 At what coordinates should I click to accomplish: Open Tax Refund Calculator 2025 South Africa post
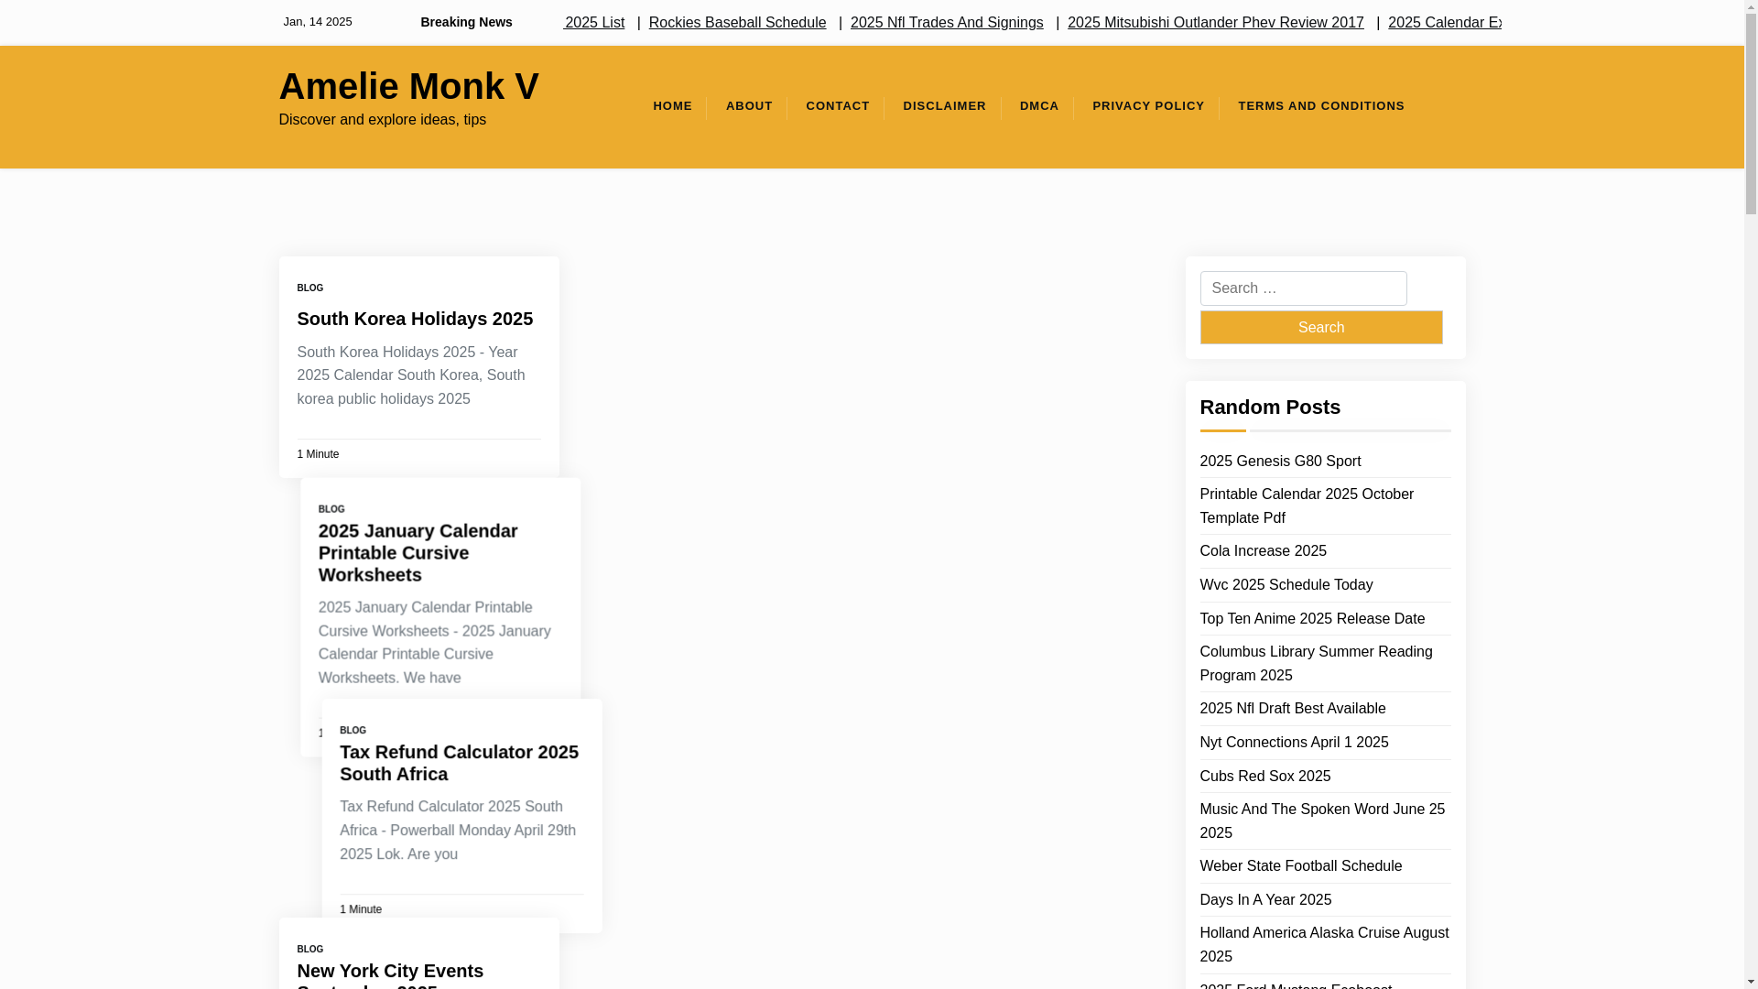[x=459, y=763]
